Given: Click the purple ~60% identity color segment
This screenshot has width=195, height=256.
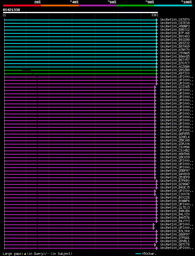Looking at the screenshot, I should click(97, 5).
